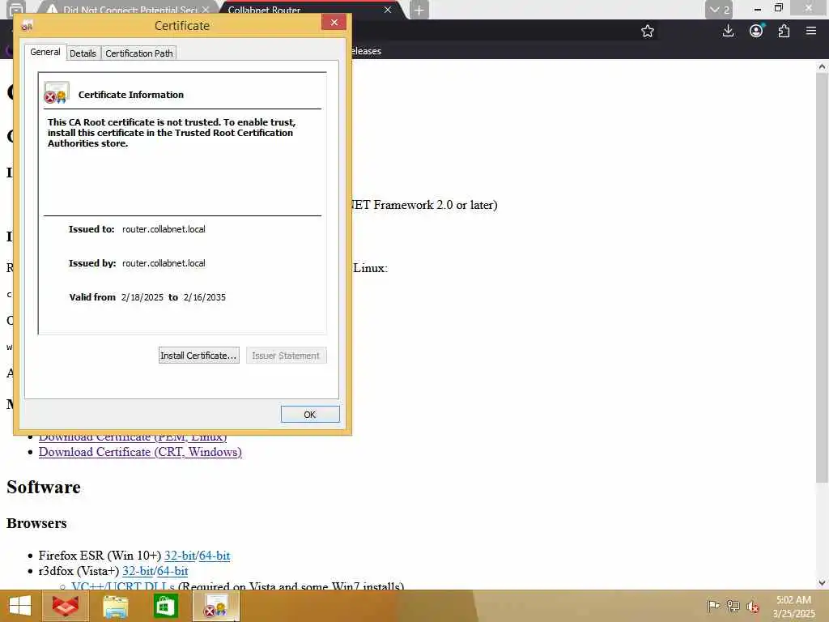Open the Action Center flag in the tray
The image size is (829, 622).
713,606
